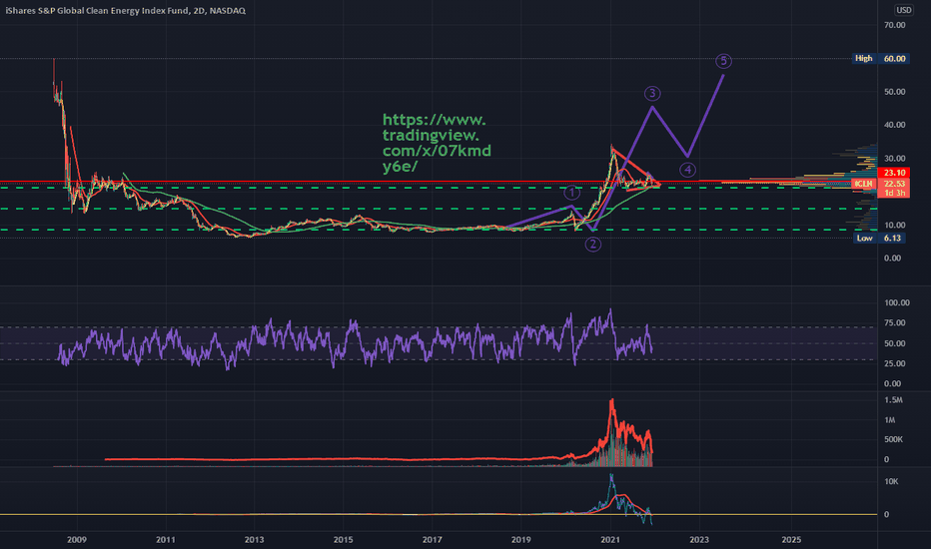
Task: Click 1.5M on the volume axis
Action: (x=893, y=400)
